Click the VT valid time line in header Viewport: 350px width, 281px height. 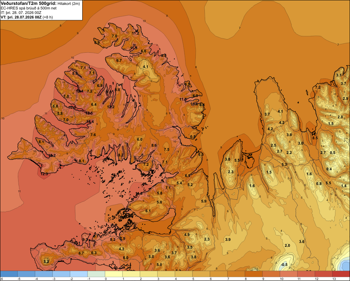pyautogui.click(x=27, y=17)
